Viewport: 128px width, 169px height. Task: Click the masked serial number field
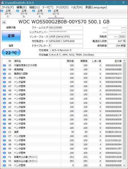point(66,32)
